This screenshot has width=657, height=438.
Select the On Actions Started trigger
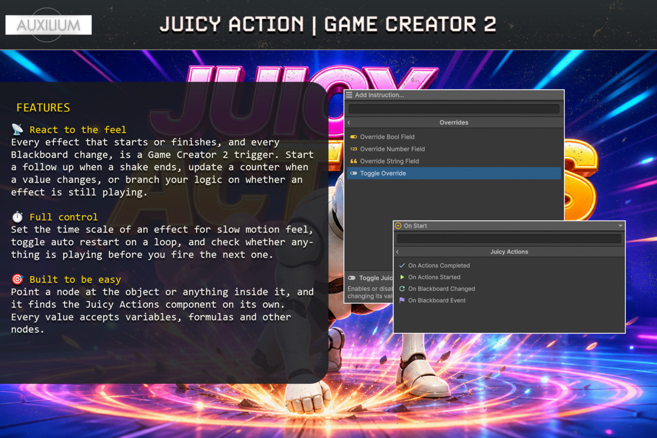(509, 277)
